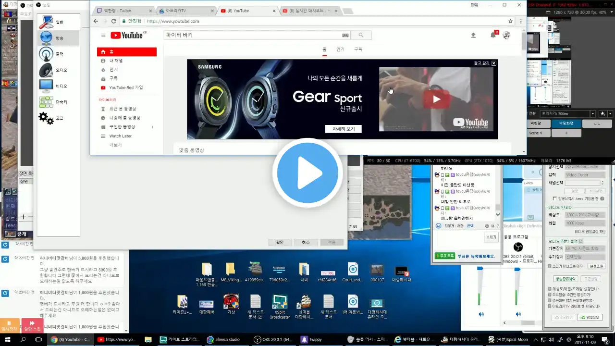Open the General (일반) settings section
Image resolution: width=615 pixels, height=346 pixels.
coord(58,22)
